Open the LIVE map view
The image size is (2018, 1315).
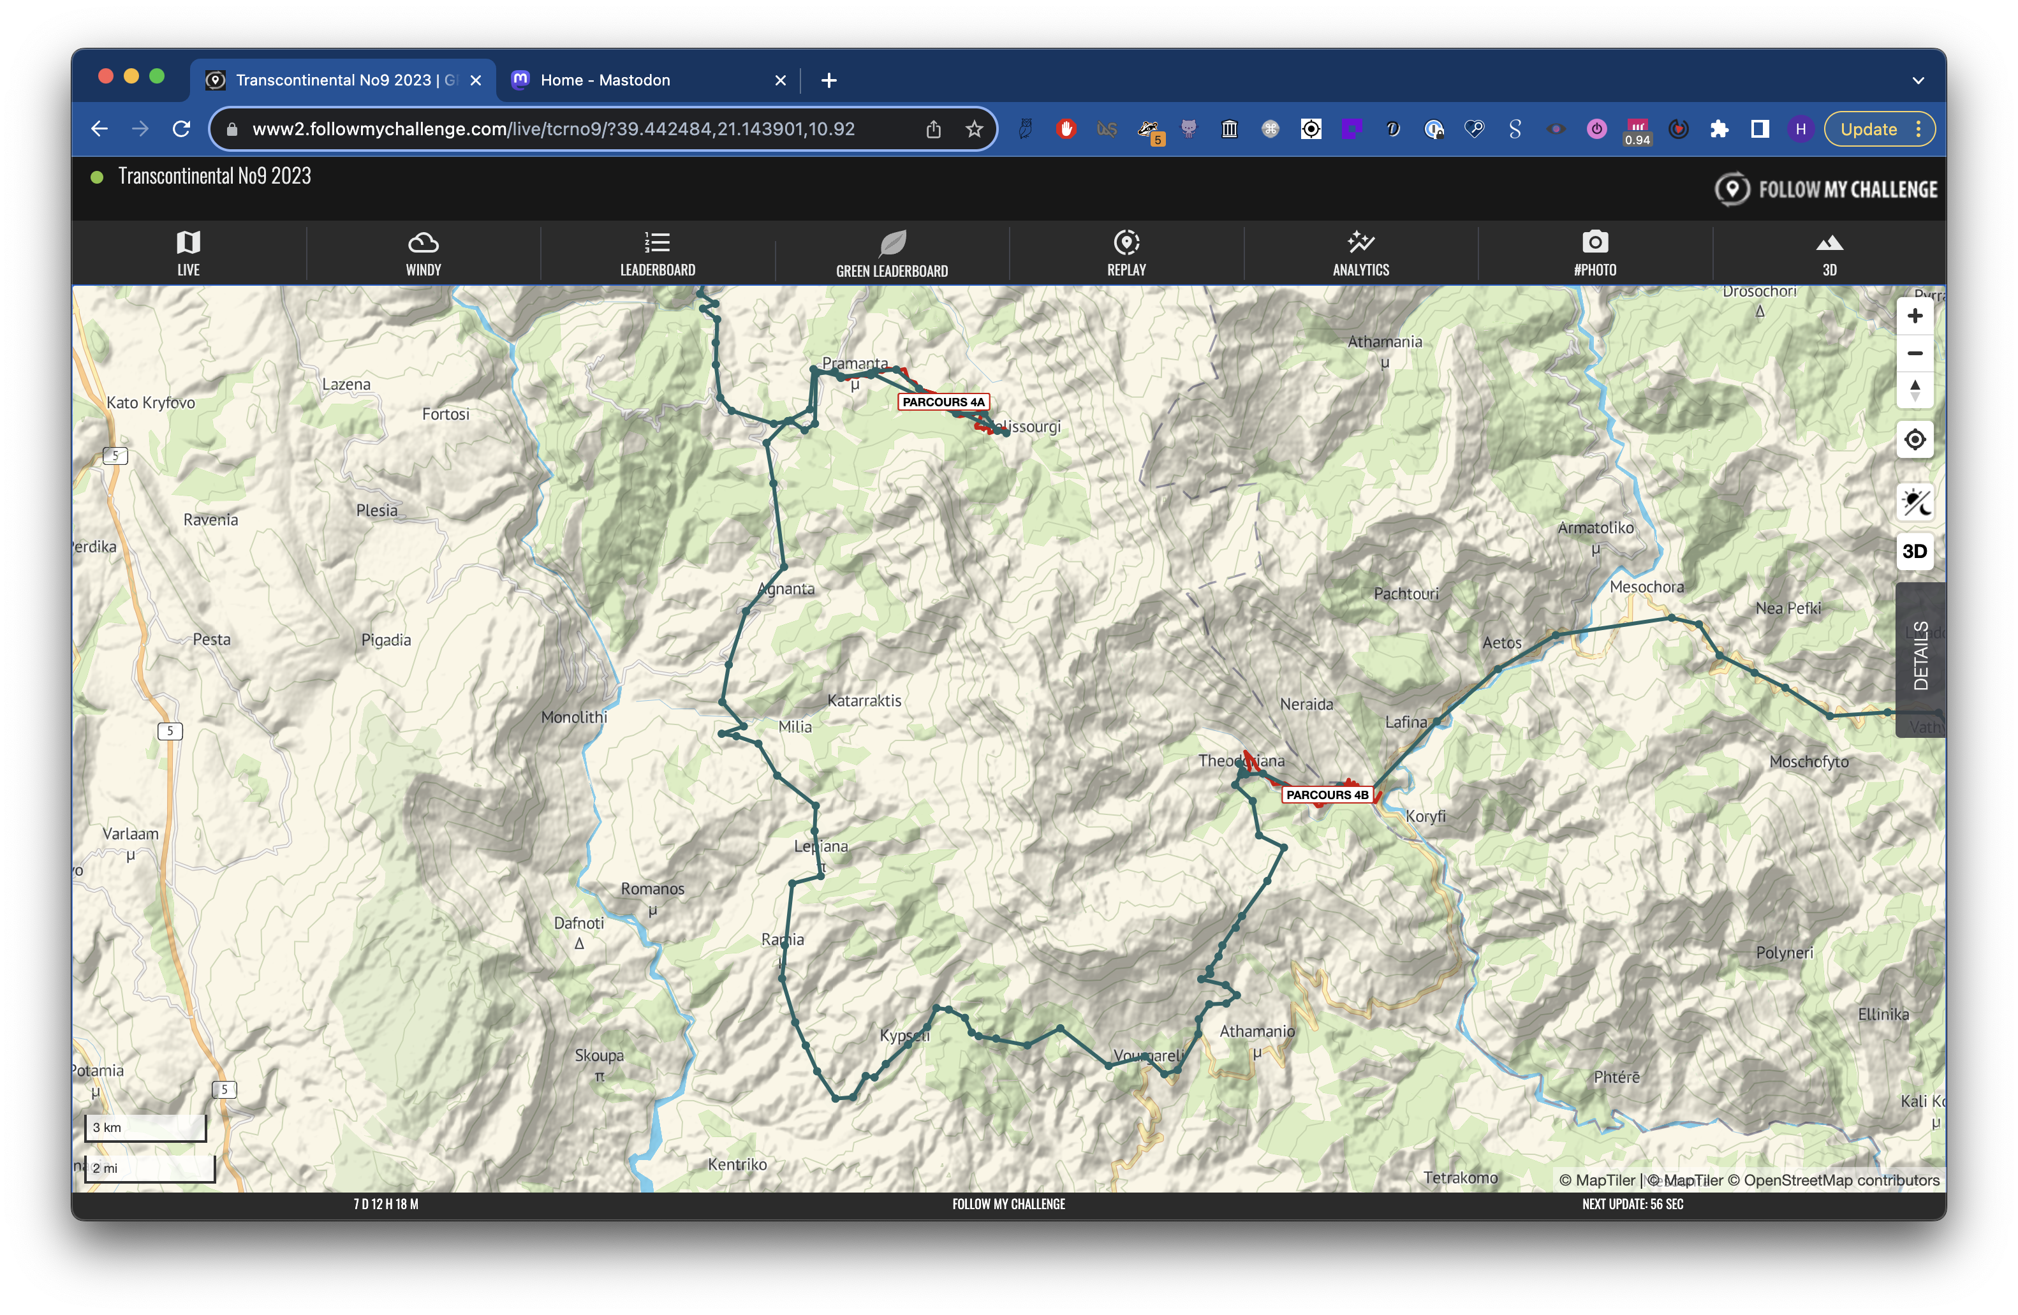188,253
